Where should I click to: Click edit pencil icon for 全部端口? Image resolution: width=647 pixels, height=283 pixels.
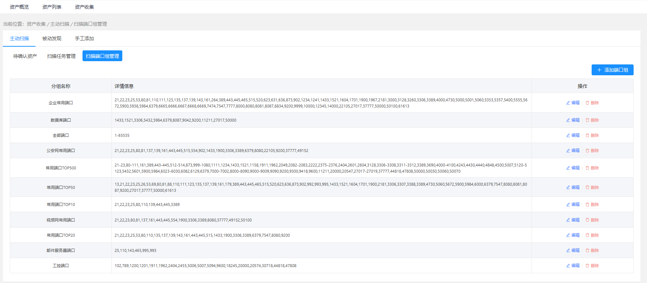tap(568, 135)
